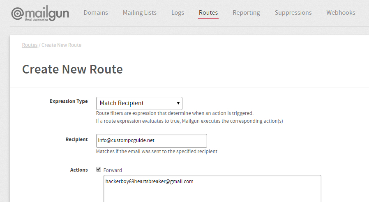Click the Recipient field label
The height and width of the screenshot is (202, 369).
click(x=76, y=140)
